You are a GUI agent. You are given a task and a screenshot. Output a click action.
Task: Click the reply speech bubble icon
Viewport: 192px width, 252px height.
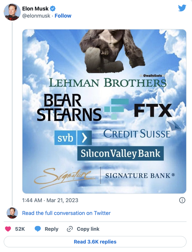37,229
